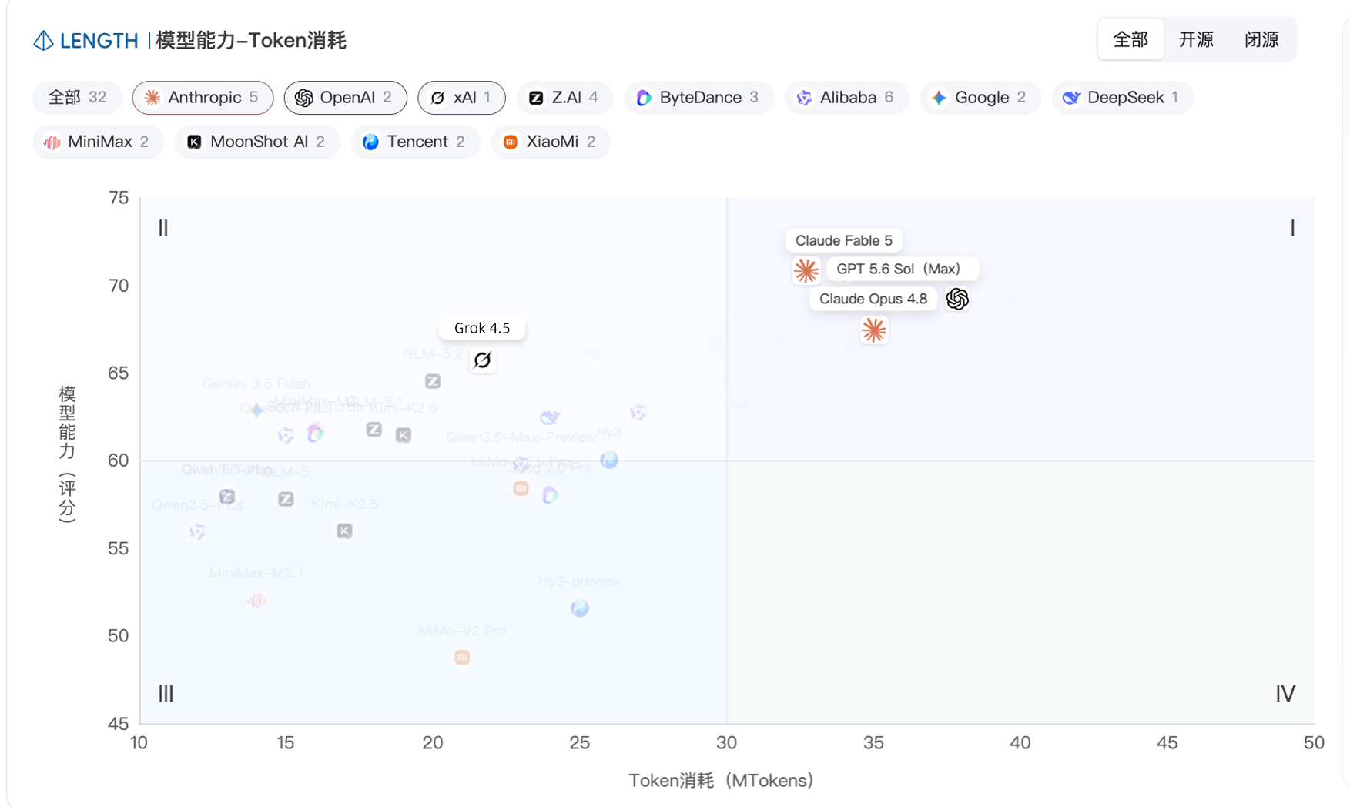Select the Alibaba marker below the Qwen3.5-Plus label
This screenshot has height=807, width=1350.
coord(198,531)
